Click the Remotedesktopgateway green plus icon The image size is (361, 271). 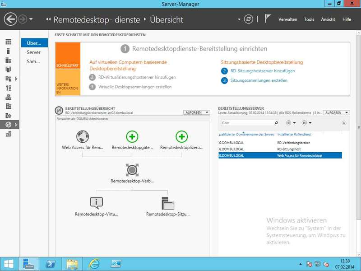(x=132, y=136)
